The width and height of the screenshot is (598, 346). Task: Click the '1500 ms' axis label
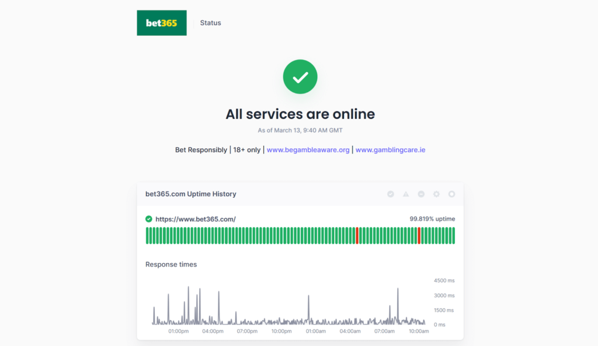pyautogui.click(x=444, y=310)
